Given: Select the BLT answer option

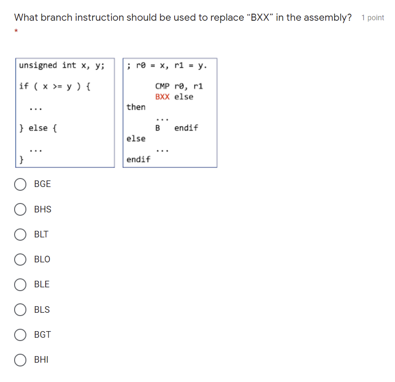Looking at the screenshot, I should click(x=20, y=235).
